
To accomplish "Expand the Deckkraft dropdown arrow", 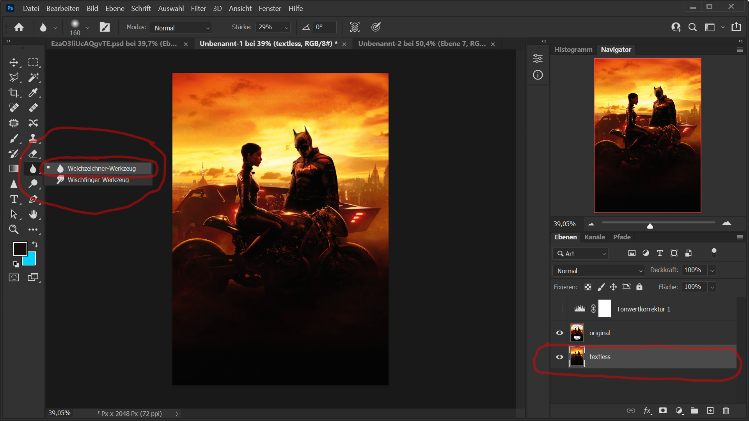I will pos(712,271).
